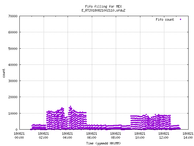Click the x-axis tick label 180821 08:00
The width and height of the screenshot is (194, 146).
click(x=116, y=136)
